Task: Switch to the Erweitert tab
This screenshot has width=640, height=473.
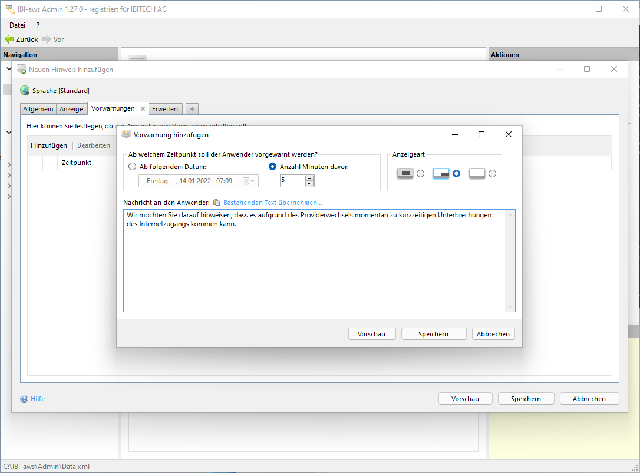Action: [166, 109]
